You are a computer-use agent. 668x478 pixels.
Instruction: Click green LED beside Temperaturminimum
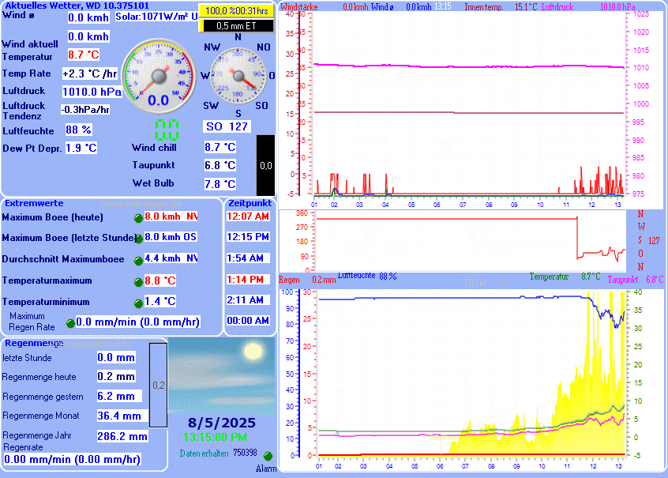(x=138, y=303)
